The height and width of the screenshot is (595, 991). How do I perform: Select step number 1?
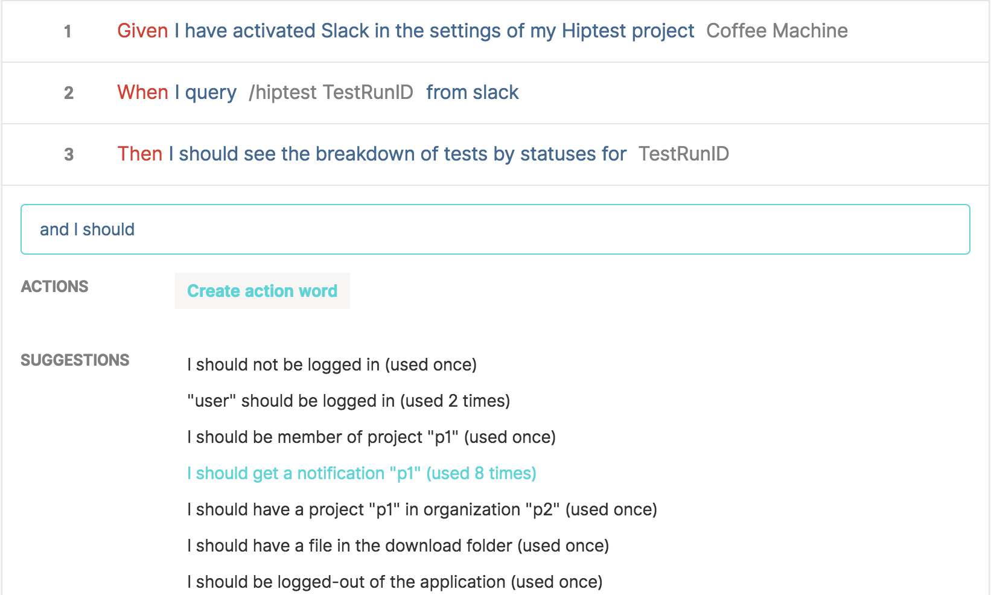pos(68,31)
